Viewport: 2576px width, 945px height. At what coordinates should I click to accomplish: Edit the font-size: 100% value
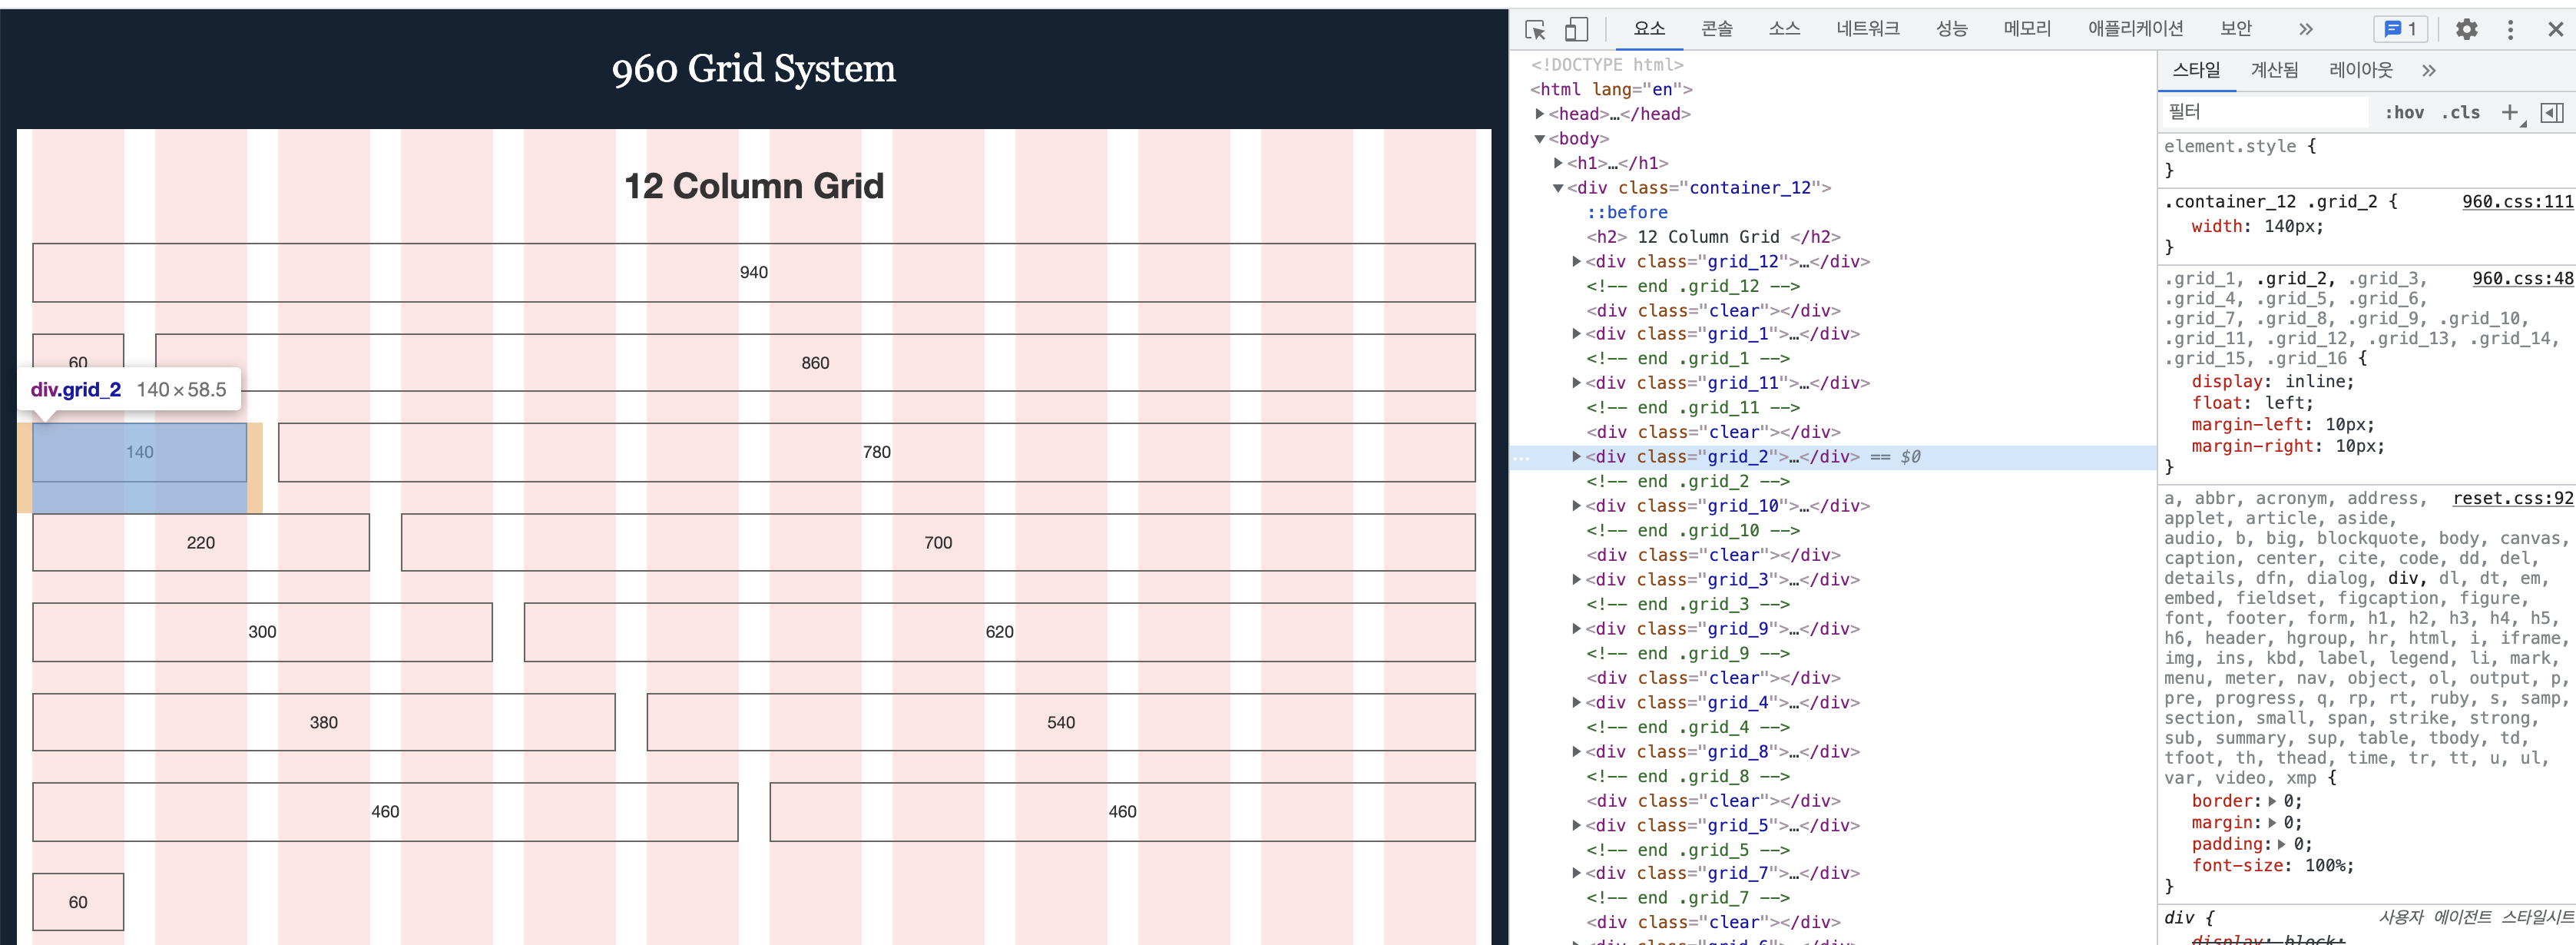coord(2324,866)
